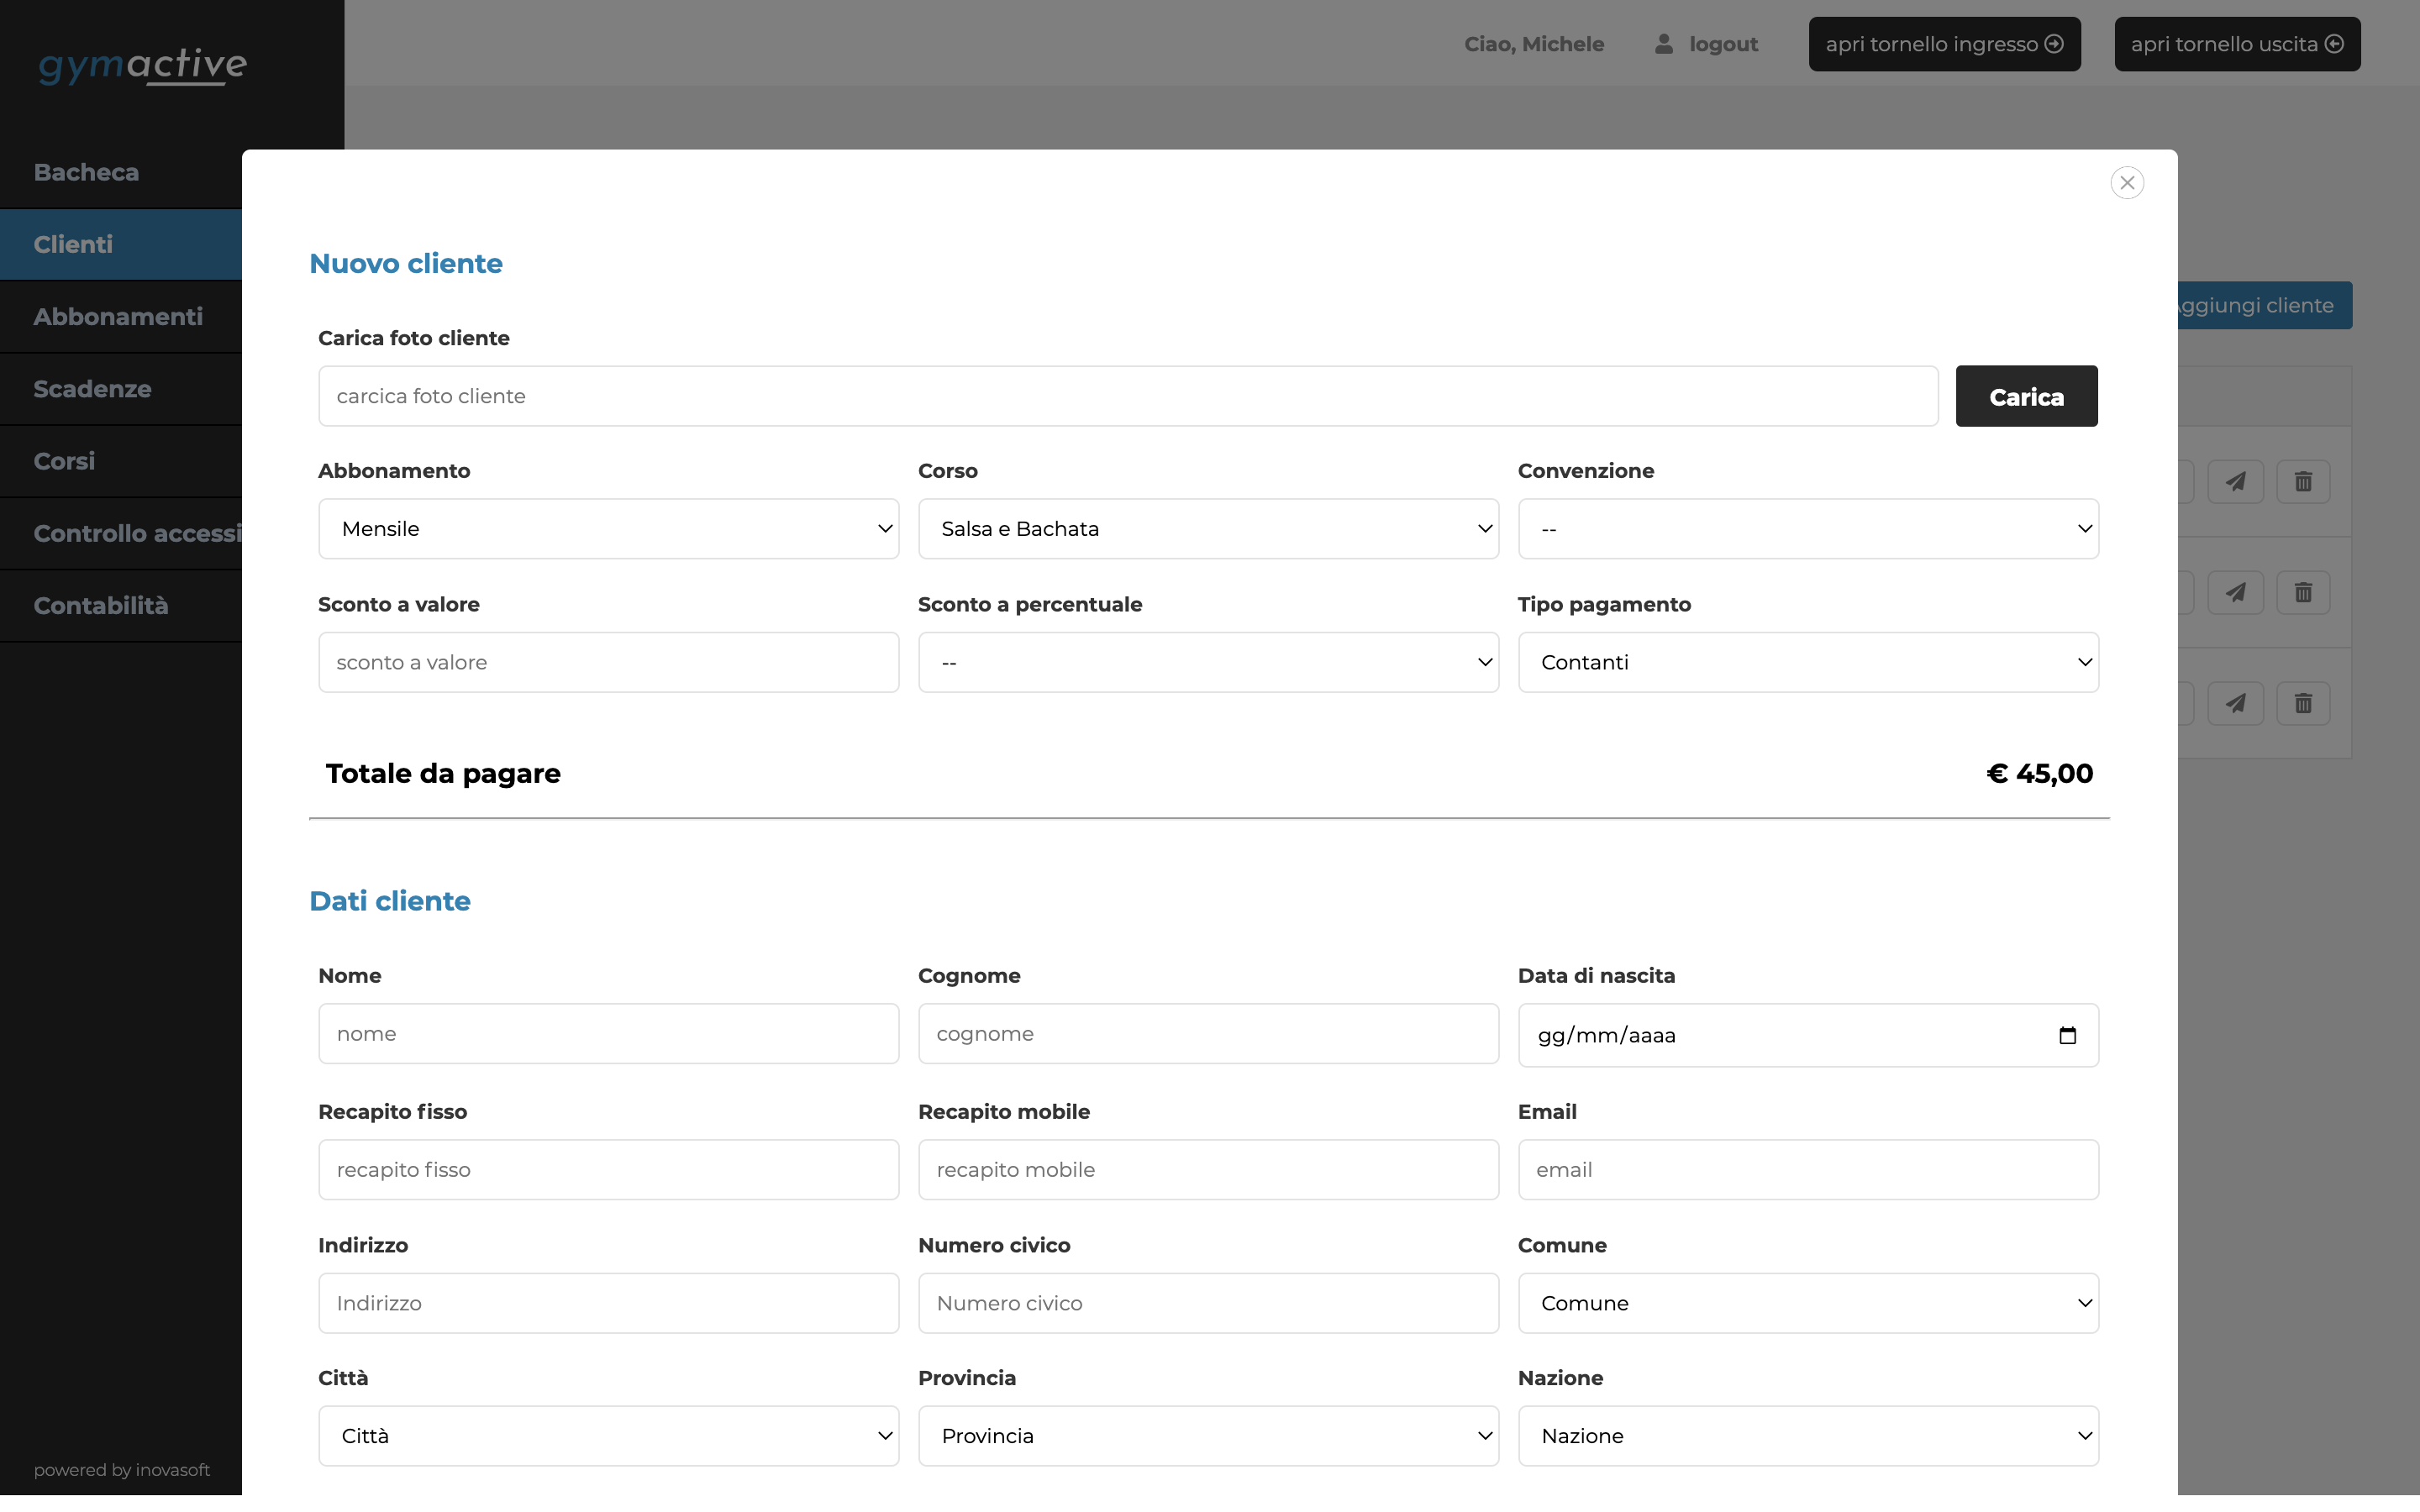Click the apri tornello uscita button
The width and height of the screenshot is (2420, 1512).
pyautogui.click(x=2237, y=44)
